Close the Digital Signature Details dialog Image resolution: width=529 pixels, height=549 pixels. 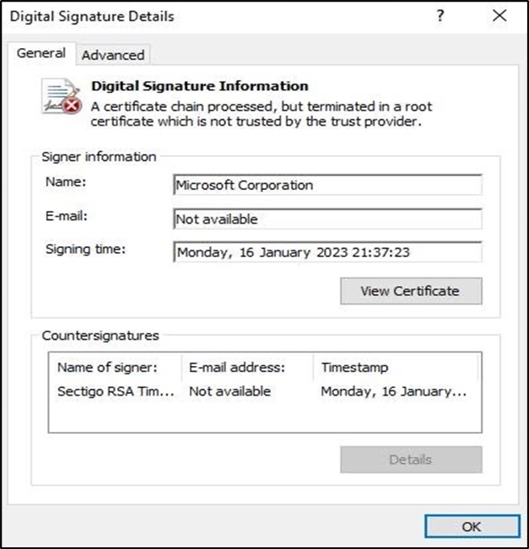pyautogui.click(x=499, y=16)
